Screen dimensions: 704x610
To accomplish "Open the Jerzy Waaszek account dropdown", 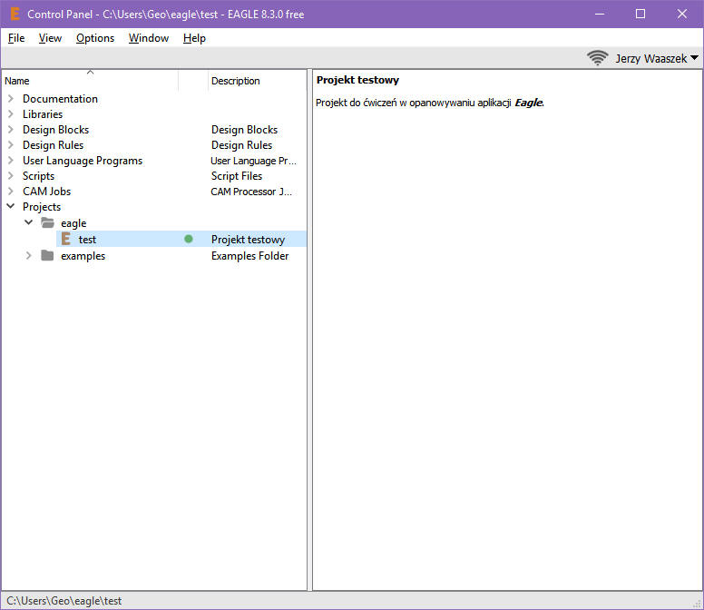I will pos(657,58).
